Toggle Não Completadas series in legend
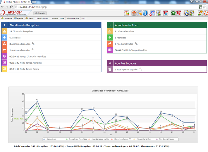 165,139
